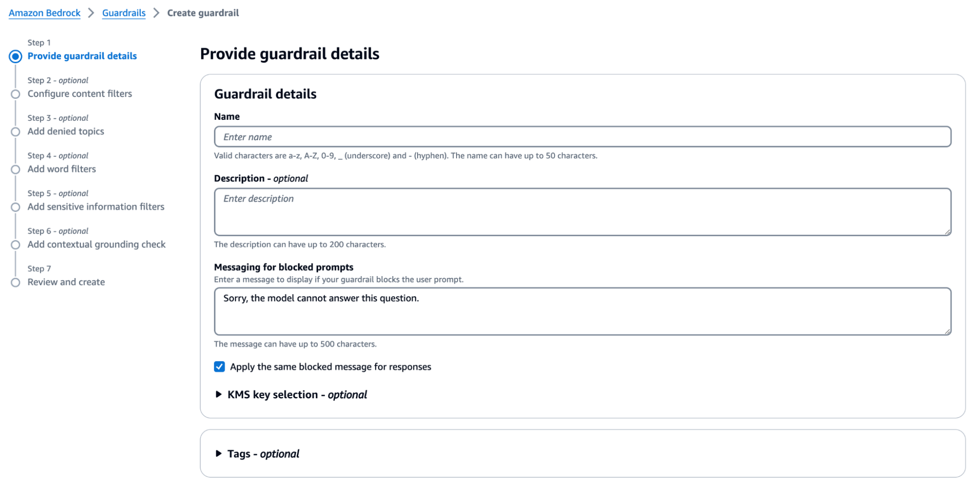Click the Add word filters step circle
The height and width of the screenshot is (484, 974).
[x=16, y=169]
